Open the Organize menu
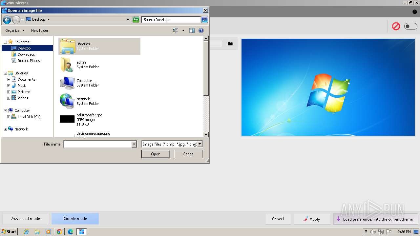Viewport: 420px width, 236px height. [15, 30]
